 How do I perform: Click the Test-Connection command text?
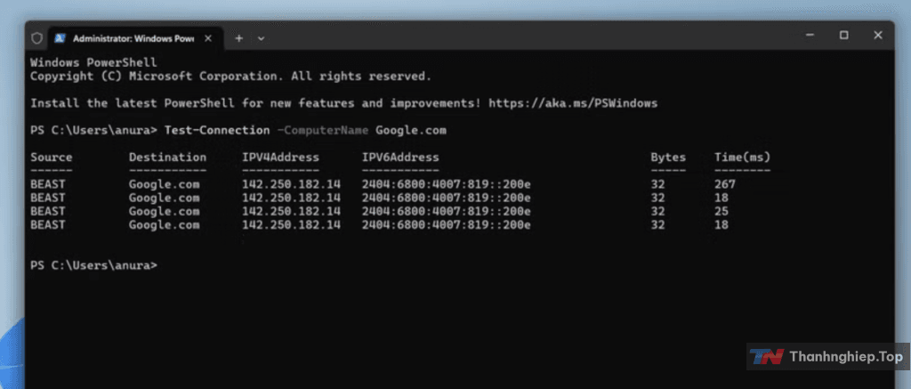click(217, 130)
